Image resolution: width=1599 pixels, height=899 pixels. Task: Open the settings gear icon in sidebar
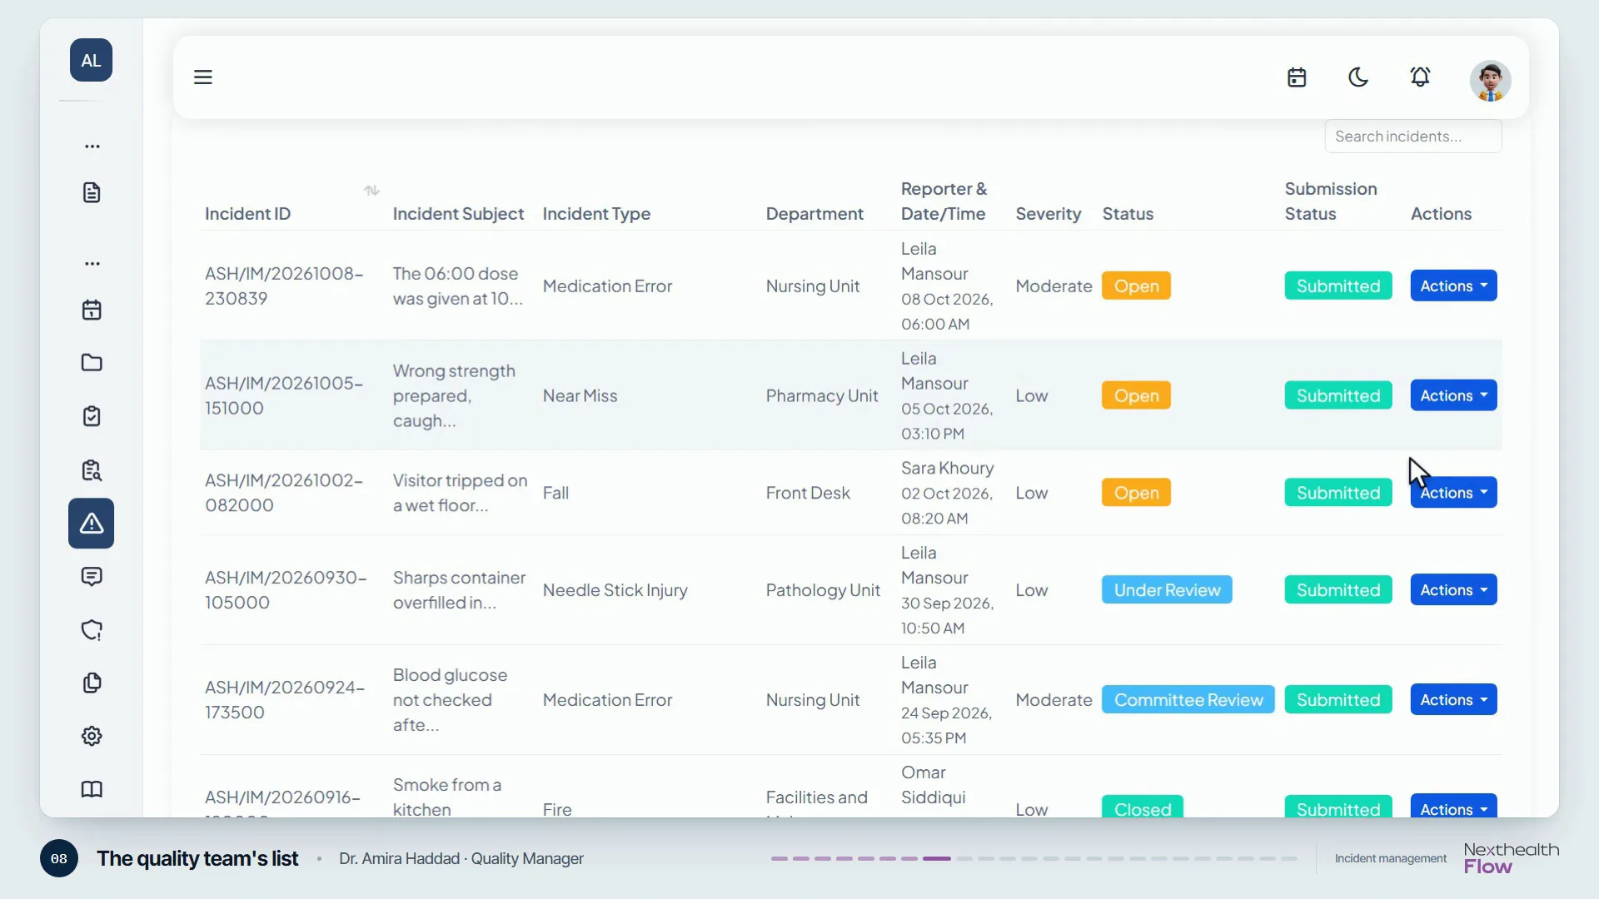pyautogui.click(x=92, y=736)
